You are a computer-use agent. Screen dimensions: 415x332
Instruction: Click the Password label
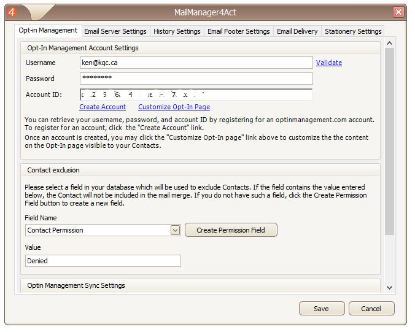[40, 79]
